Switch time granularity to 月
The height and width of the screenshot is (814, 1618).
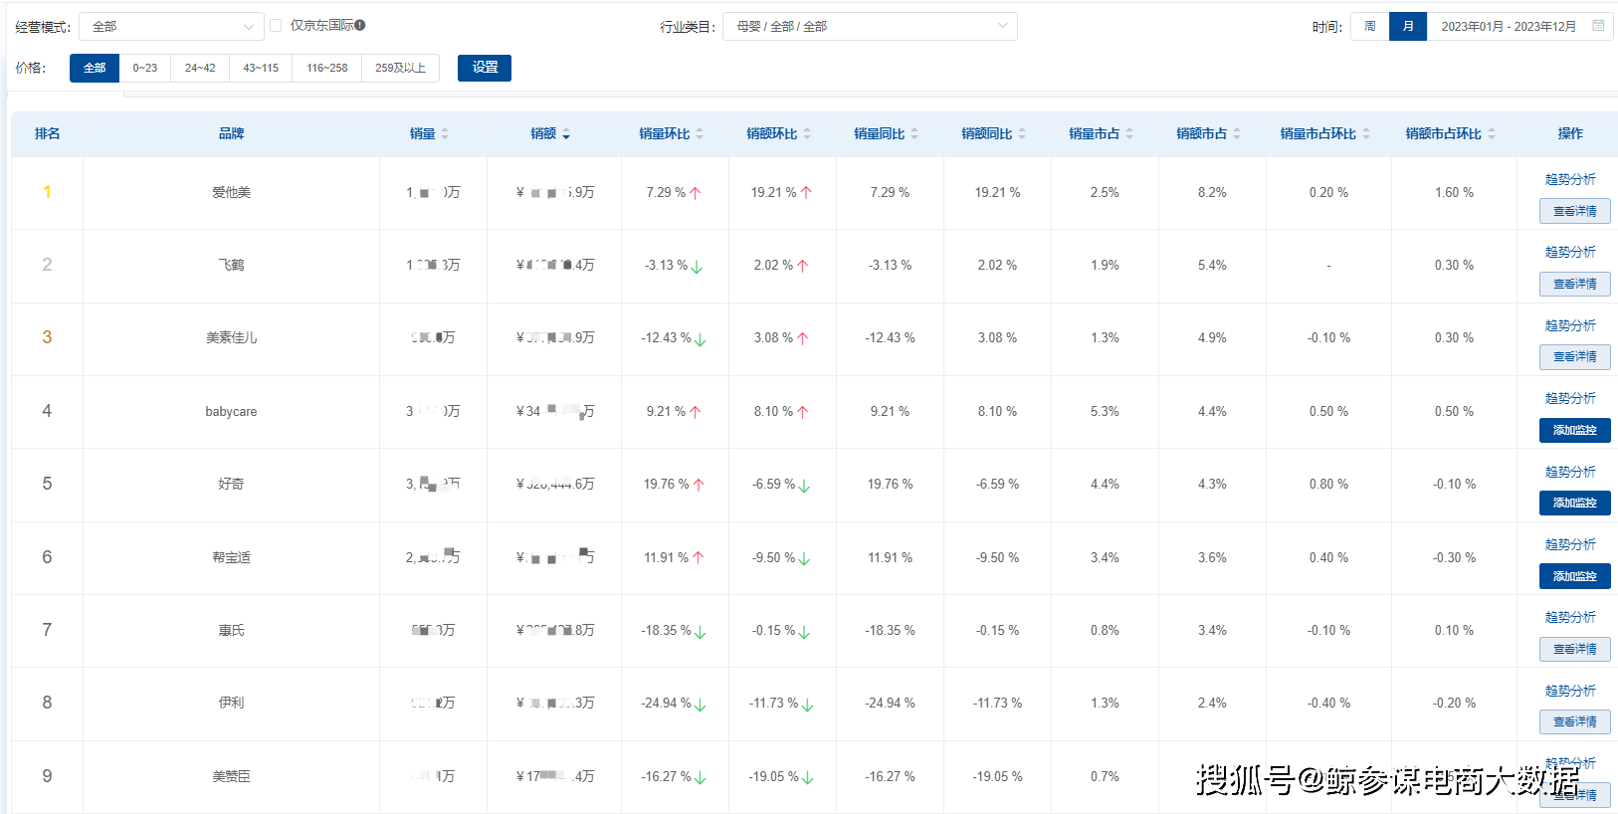(x=1408, y=26)
